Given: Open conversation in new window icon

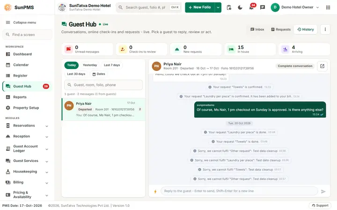Looking at the screenshot, I should [322, 66].
